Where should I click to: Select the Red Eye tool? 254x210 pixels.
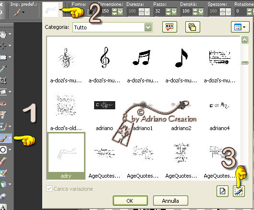tap(3, 104)
